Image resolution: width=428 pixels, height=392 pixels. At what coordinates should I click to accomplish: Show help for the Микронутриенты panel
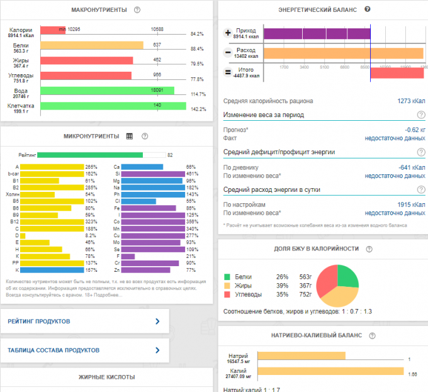(145, 136)
